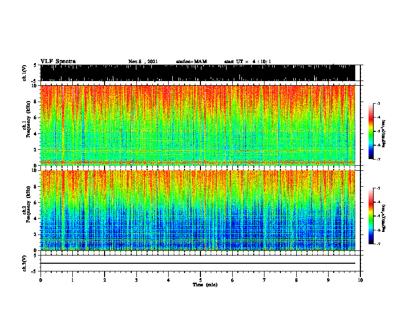Select the "2" kHz tick on ch.1 frequency axis

point(36,150)
